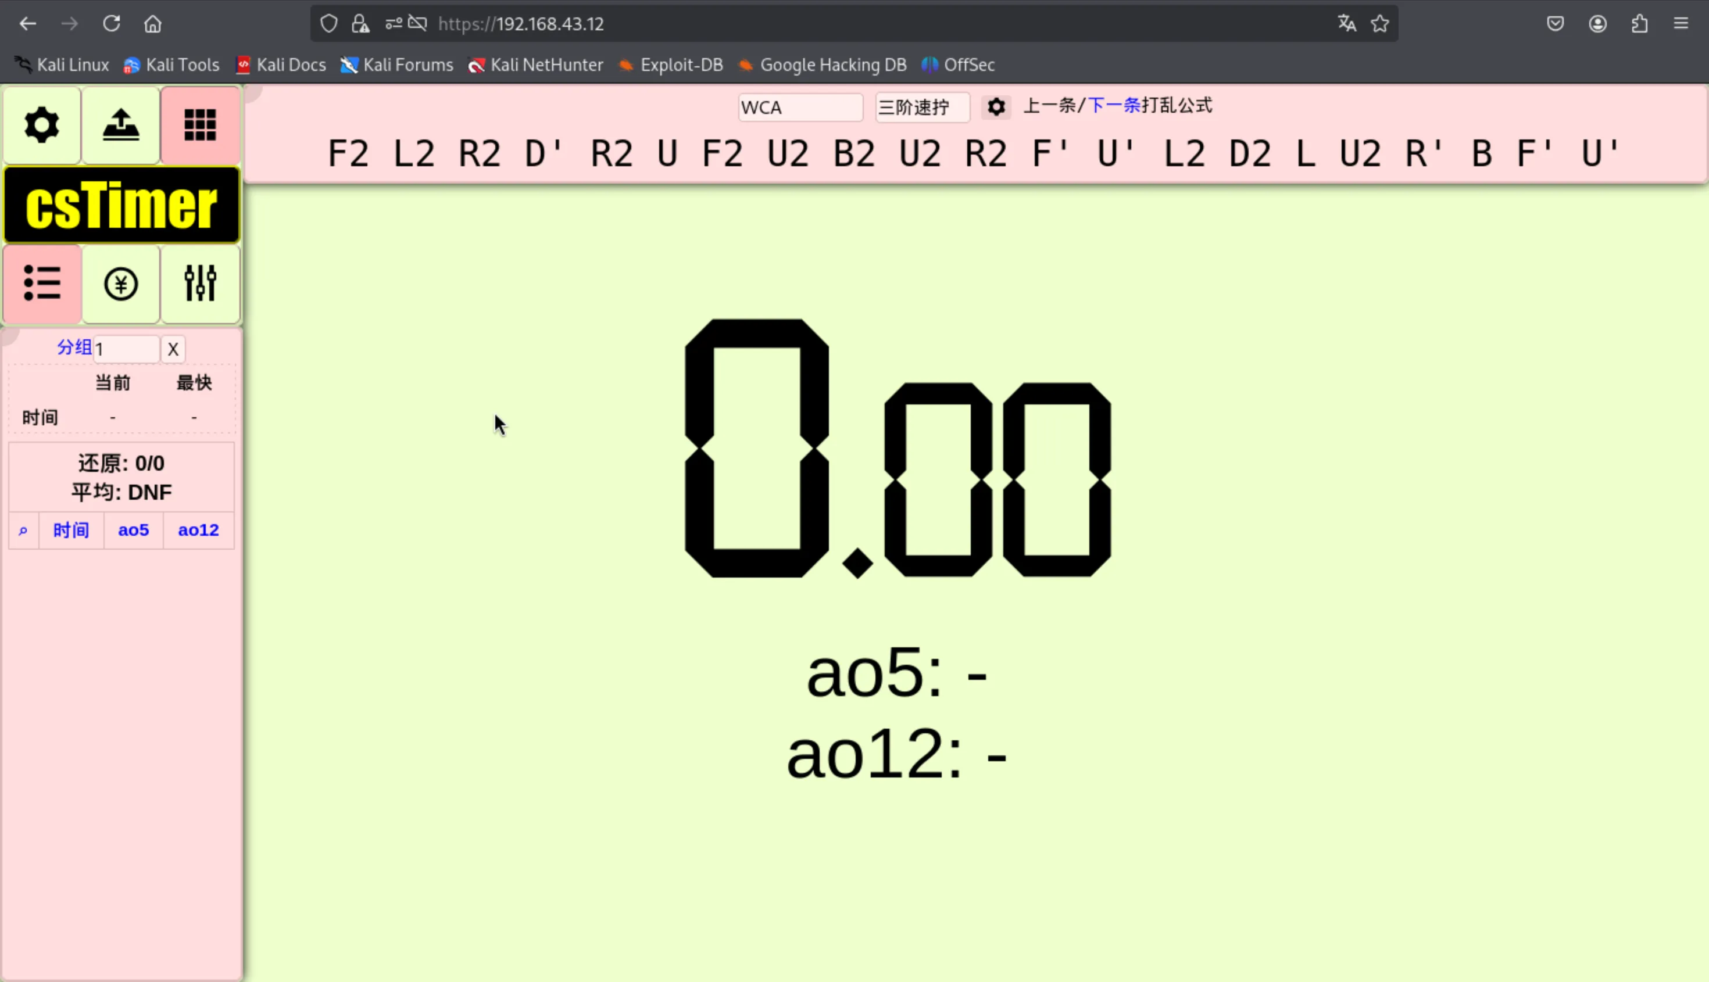Click the export/upload tray icon
1709x982 pixels.
tap(121, 125)
